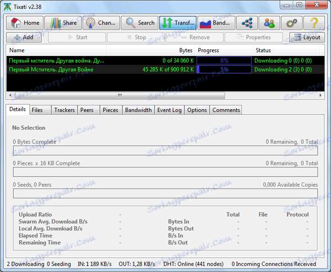Click the Start button

[77, 37]
